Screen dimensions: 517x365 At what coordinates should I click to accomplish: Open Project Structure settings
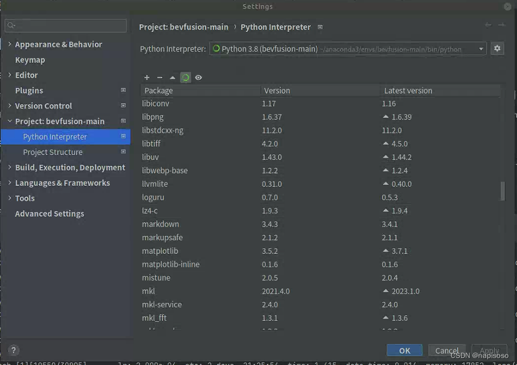point(53,152)
